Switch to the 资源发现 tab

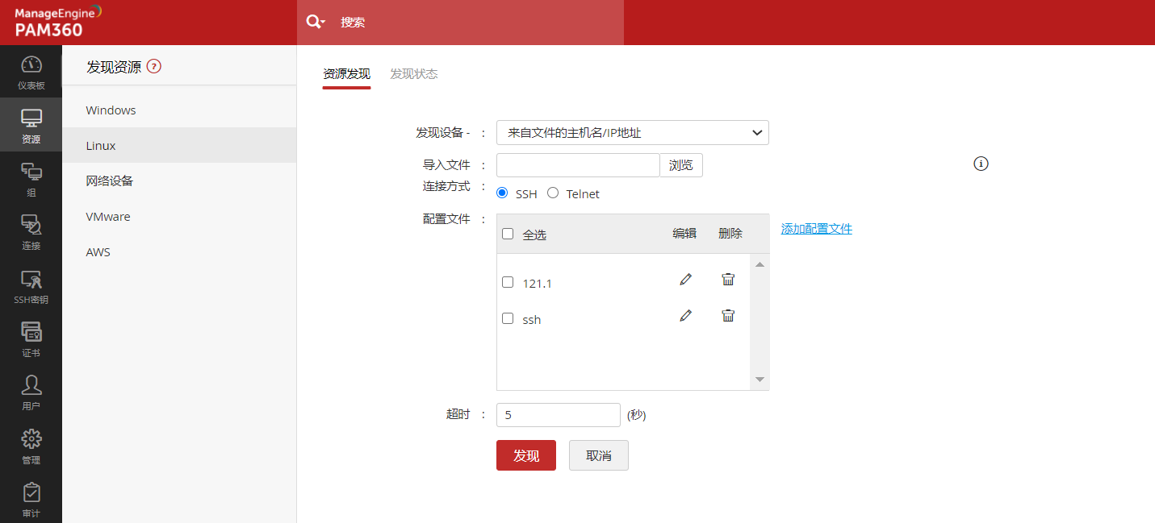[346, 74]
